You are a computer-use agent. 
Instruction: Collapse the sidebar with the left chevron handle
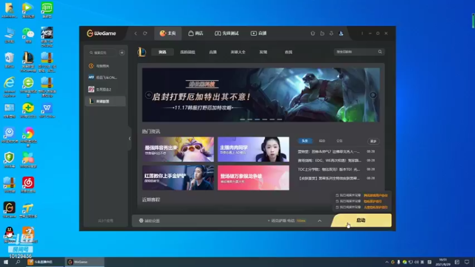tap(129, 139)
